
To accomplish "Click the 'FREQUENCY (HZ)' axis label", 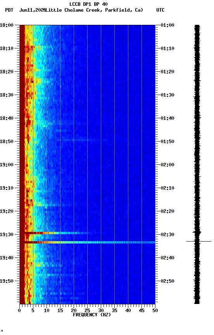I will pyautogui.click(x=92, y=315).
